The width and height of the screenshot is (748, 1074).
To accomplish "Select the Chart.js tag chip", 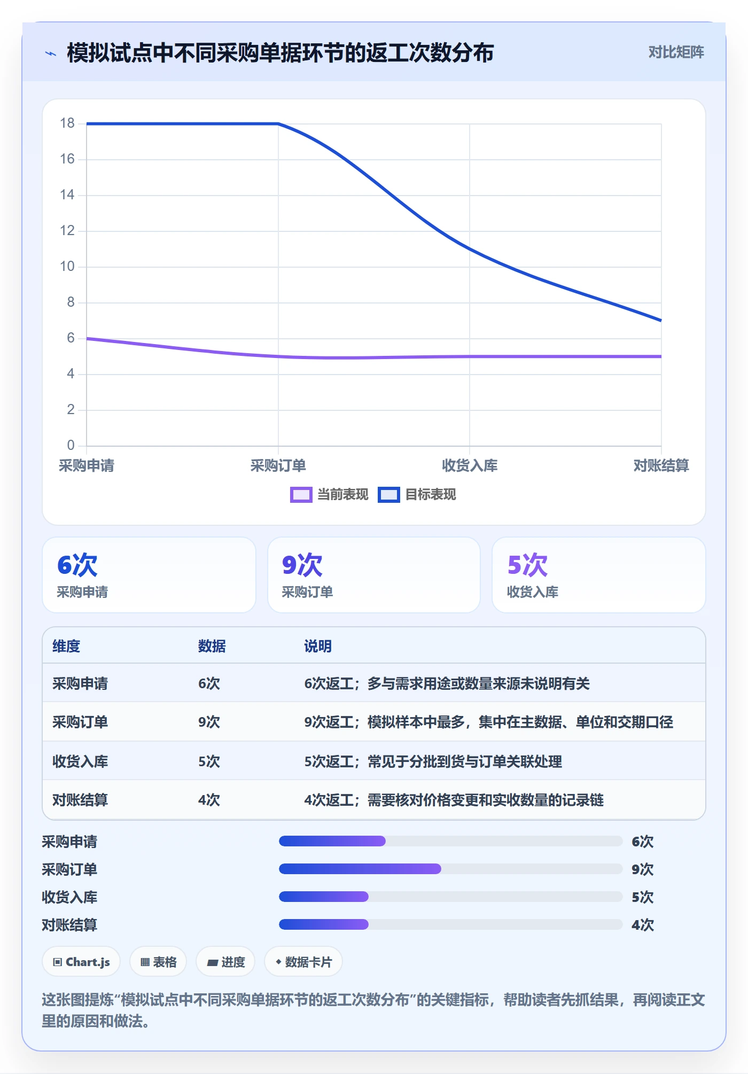I will (x=81, y=962).
